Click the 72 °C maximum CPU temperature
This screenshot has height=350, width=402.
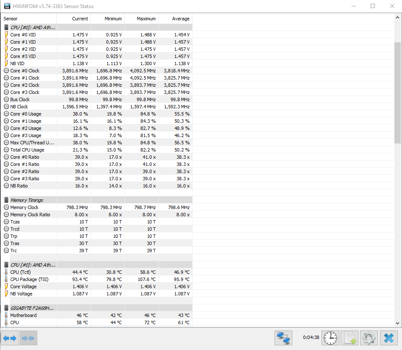point(150,322)
